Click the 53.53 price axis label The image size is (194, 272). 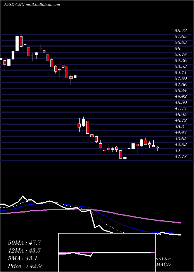180,66
